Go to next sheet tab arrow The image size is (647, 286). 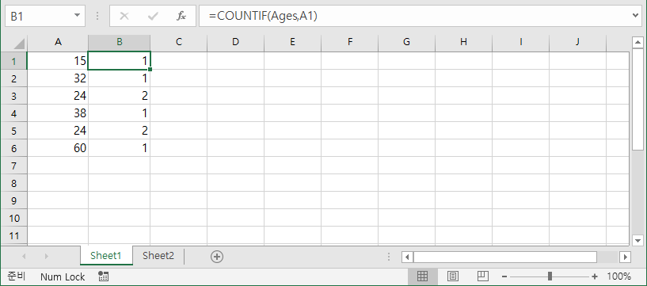tap(46, 256)
